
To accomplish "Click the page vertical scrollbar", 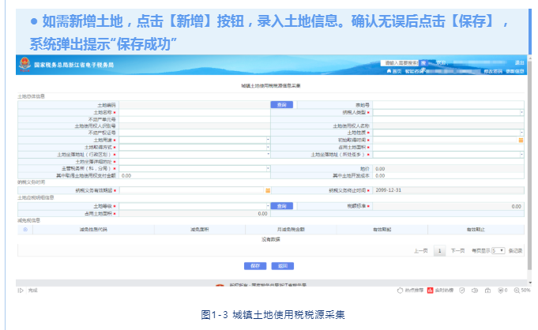I will tap(530, 165).
